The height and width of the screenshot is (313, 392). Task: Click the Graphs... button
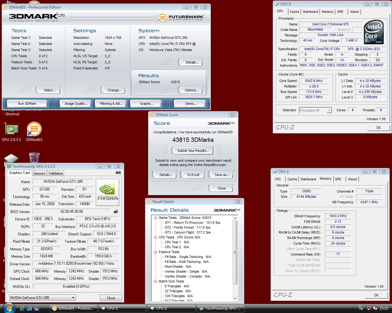147,104
